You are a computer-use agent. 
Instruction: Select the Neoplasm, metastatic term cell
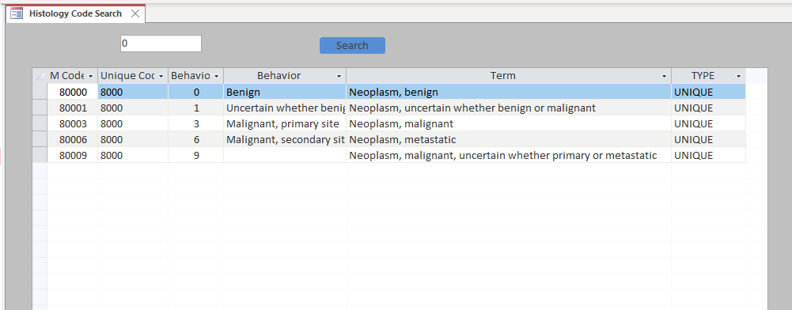(x=509, y=139)
